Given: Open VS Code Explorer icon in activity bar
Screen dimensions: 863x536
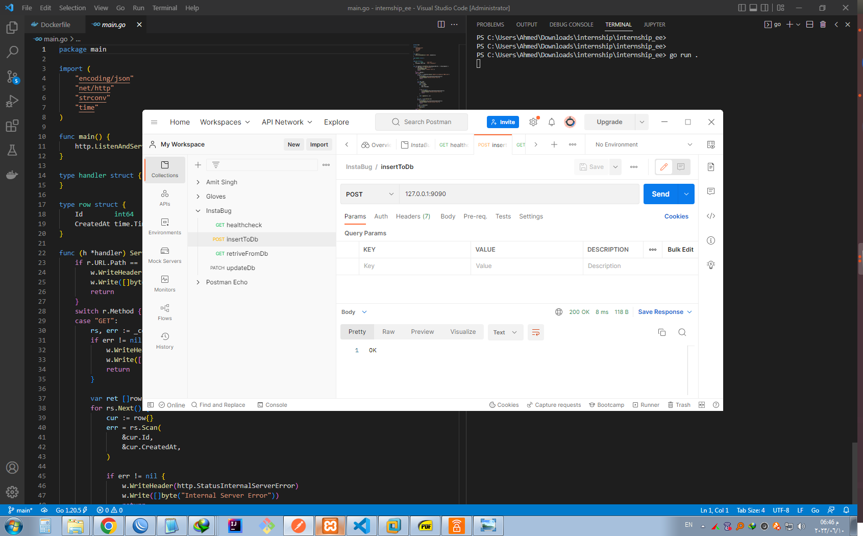Looking at the screenshot, I should pyautogui.click(x=12, y=27).
